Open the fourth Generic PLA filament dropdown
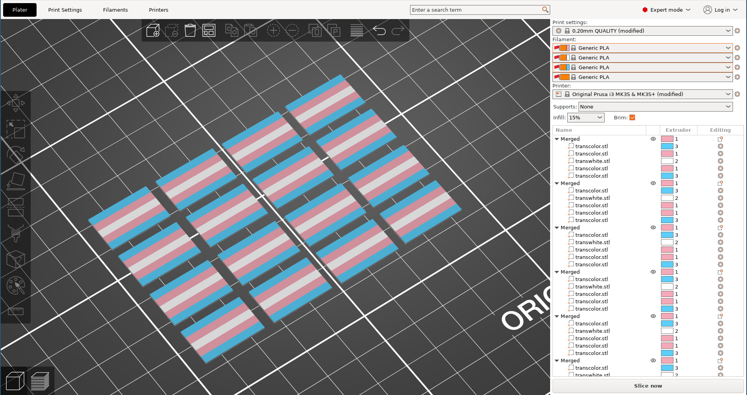Screen dimensions: 747x395 643,77
